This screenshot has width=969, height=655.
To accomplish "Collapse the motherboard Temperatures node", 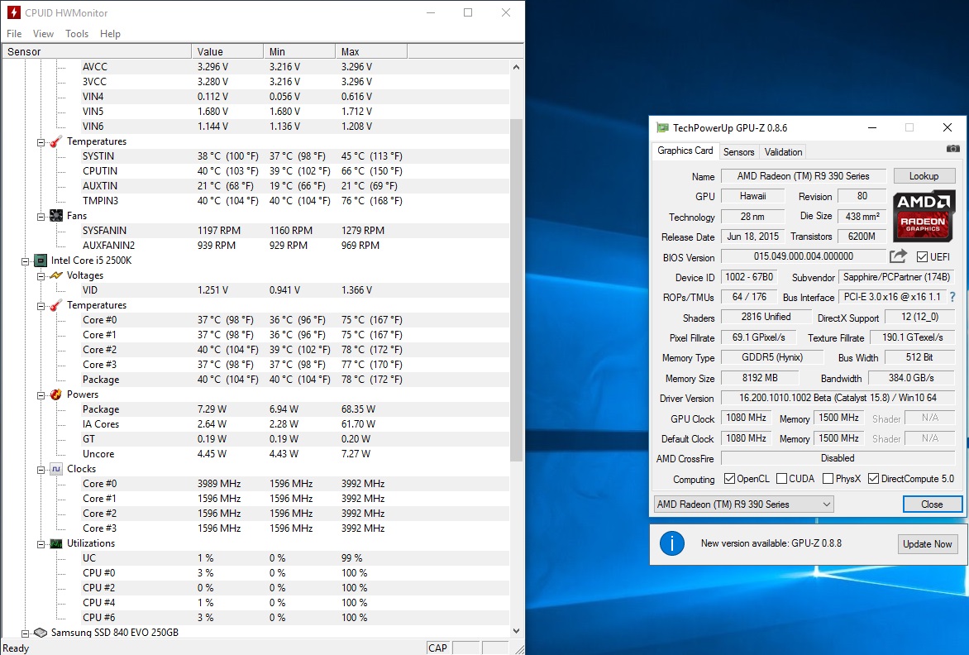I will pos(41,142).
